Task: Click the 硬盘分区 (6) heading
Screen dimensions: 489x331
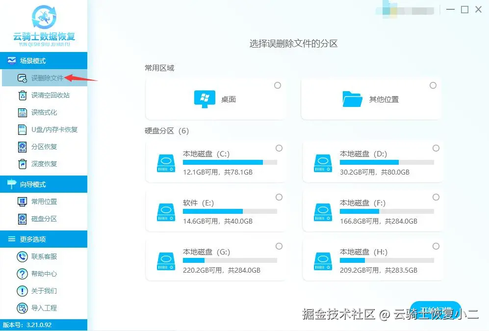Action: 167,130
